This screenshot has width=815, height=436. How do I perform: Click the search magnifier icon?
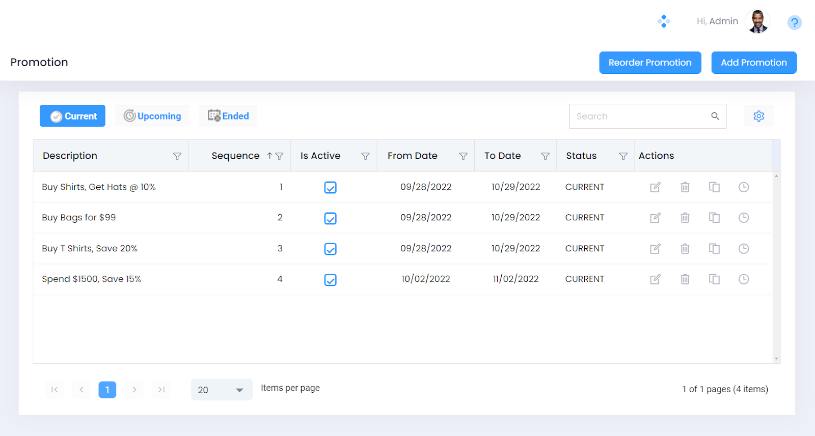[x=715, y=116]
